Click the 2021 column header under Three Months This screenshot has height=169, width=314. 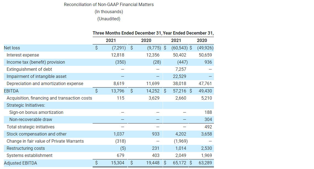point(111,40)
